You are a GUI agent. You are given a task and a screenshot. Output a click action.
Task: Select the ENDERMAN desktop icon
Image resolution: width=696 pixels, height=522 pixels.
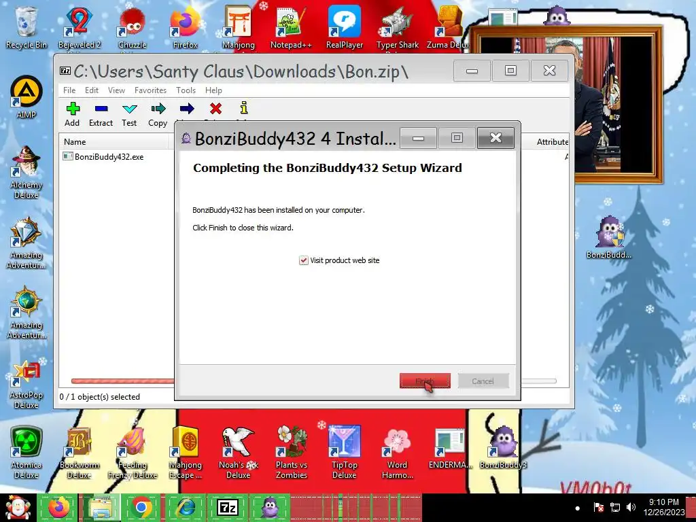point(450,447)
